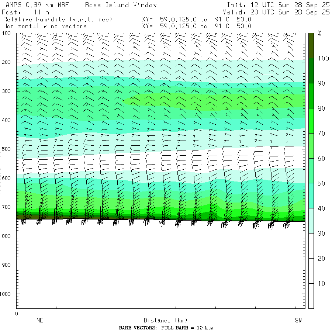Click the 'Distance (km)' axis title
Screen dimensions: 332x332
166,320
